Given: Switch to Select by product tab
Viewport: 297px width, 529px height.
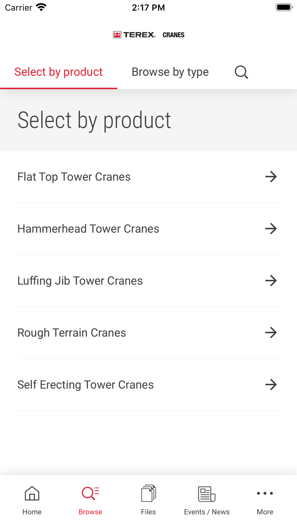Looking at the screenshot, I should point(59,72).
